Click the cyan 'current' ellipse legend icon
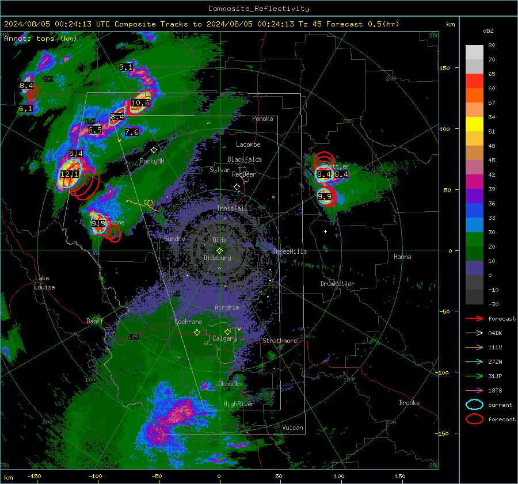Viewport: 518px width, 484px height. click(474, 405)
